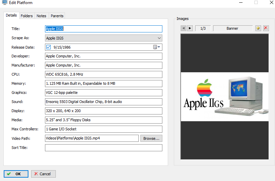Edit the Memory field
Image resolution: width=275 pixels, height=181 pixels.
[x=104, y=83]
